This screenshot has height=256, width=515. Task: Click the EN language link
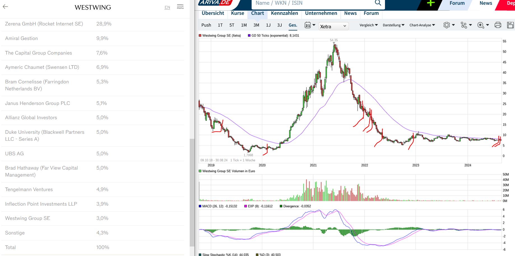coord(167,7)
